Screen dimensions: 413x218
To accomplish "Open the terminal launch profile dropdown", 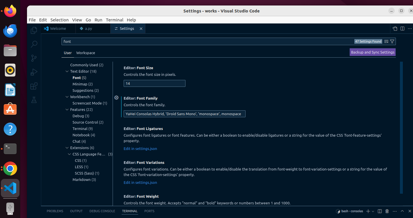I will coord(373,211).
